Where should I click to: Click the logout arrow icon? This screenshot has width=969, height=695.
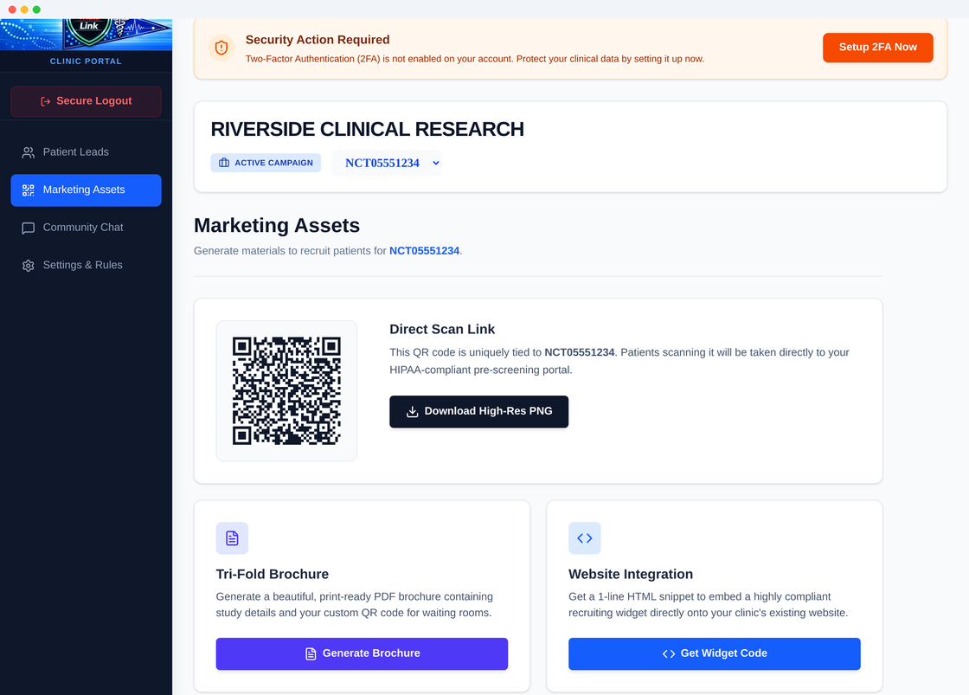(46, 101)
